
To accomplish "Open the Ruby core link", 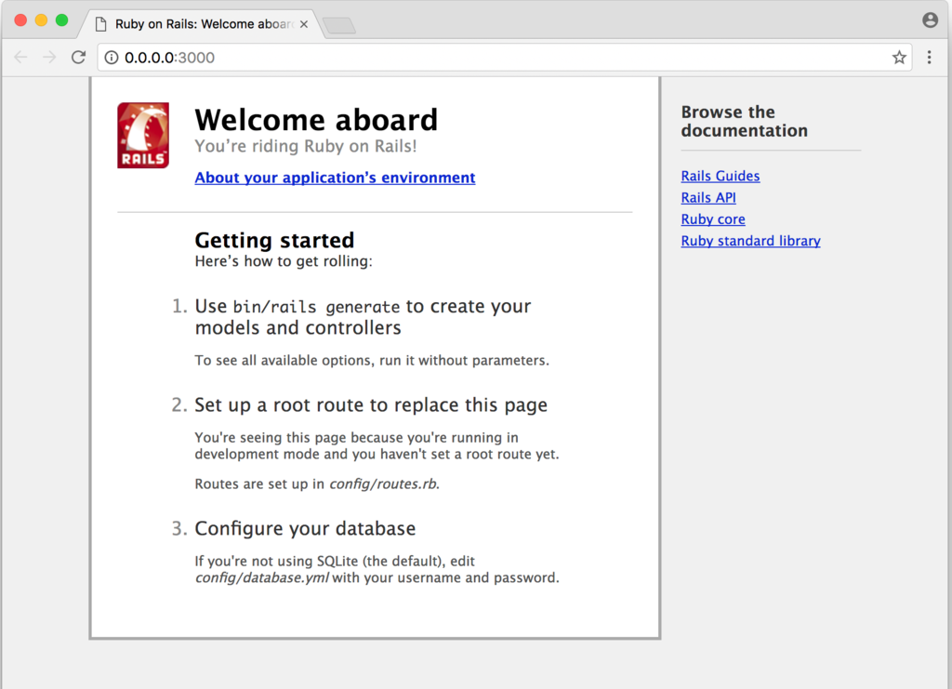I will coord(713,219).
